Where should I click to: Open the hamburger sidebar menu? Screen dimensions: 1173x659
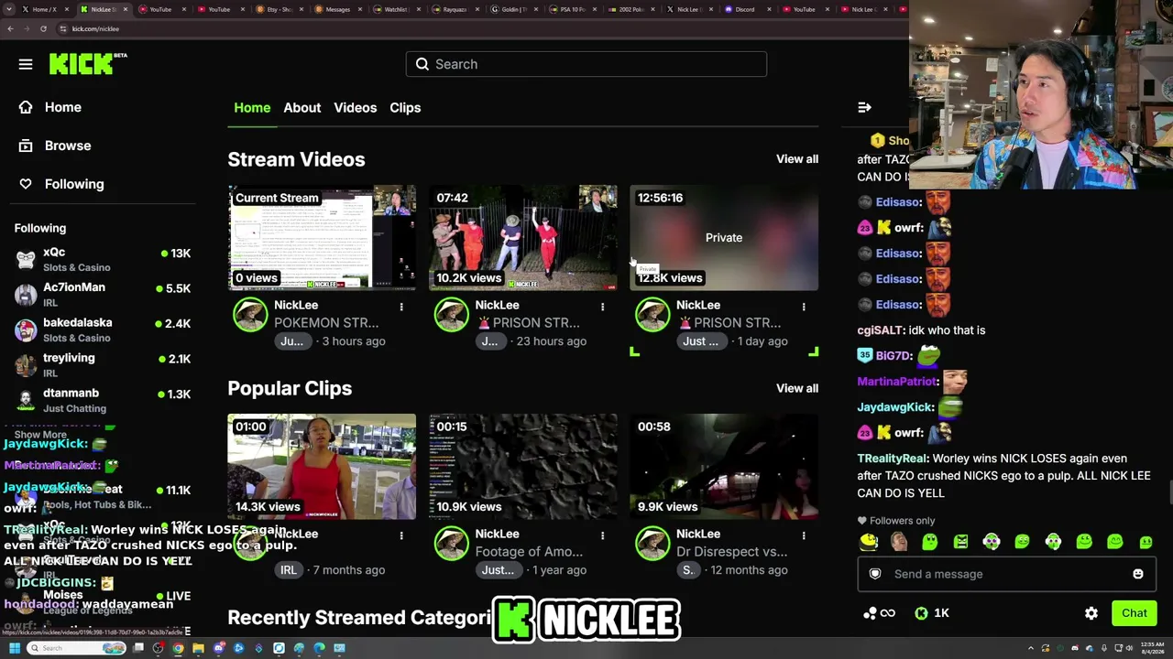pos(26,64)
